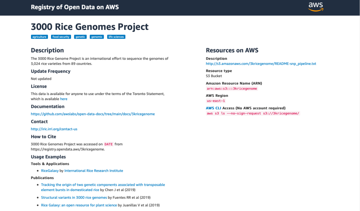
Task: Open Rice Galaxy open resource publication
Action: click(79, 205)
